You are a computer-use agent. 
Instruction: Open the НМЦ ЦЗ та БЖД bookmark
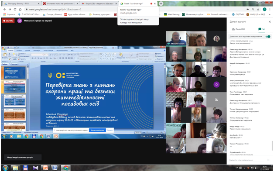[x=256, y=14]
